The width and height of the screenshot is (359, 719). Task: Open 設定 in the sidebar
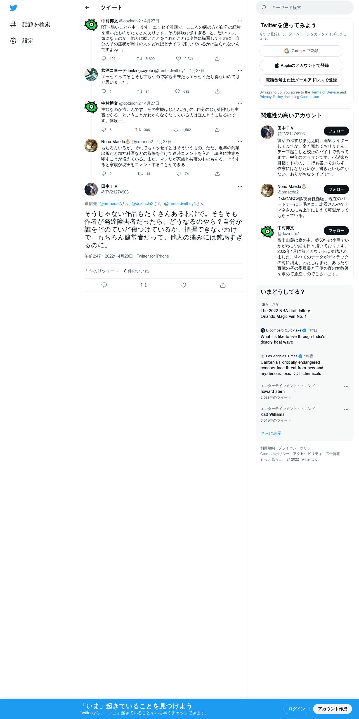click(x=22, y=41)
